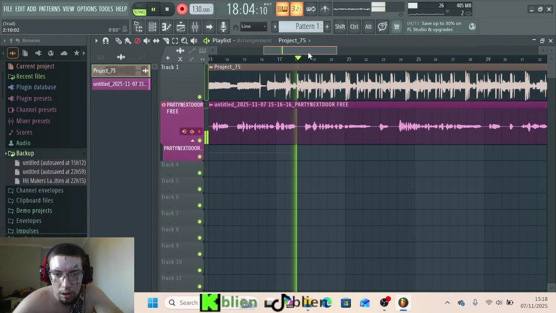Click the Shift modifier button
Image resolution: width=556 pixels, height=313 pixels.
coord(340,27)
